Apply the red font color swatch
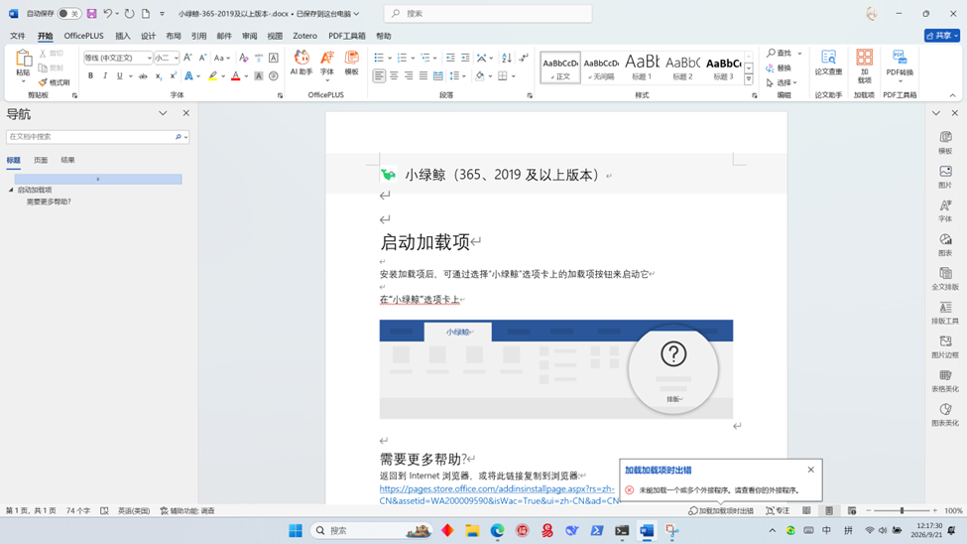This screenshot has width=967, height=544. click(x=236, y=76)
